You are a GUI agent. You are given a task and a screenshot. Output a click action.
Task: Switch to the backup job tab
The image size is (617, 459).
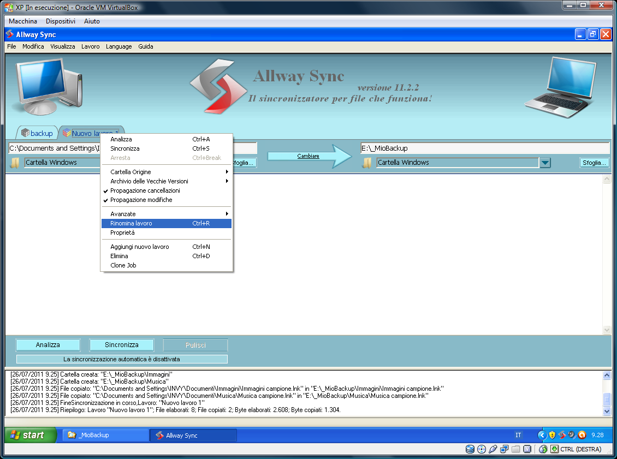click(37, 133)
